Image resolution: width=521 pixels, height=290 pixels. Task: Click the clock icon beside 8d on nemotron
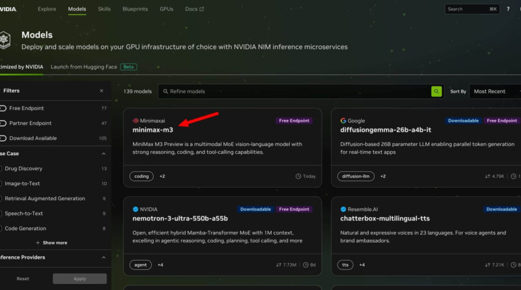(x=305, y=265)
